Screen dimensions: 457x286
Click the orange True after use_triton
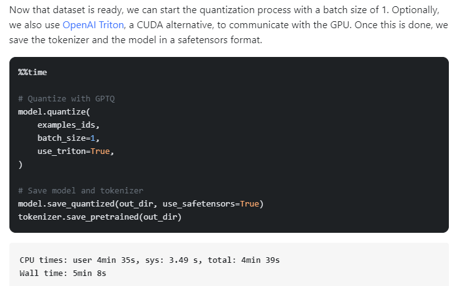pyautogui.click(x=101, y=151)
